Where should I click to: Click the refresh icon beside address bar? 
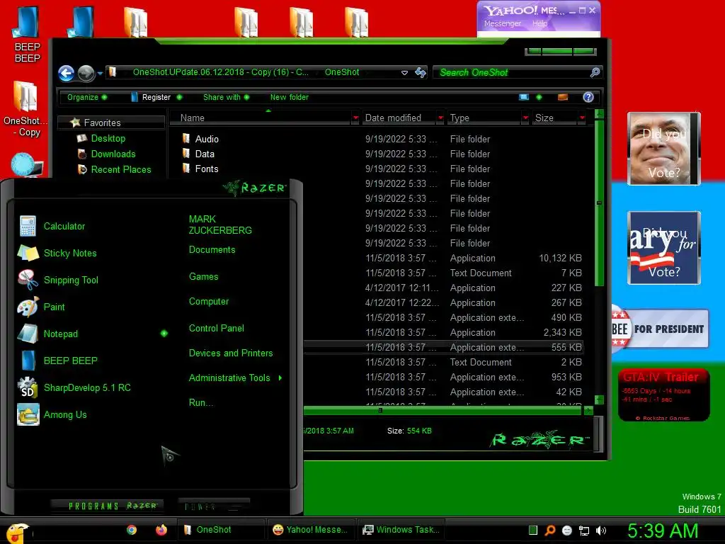pos(421,72)
